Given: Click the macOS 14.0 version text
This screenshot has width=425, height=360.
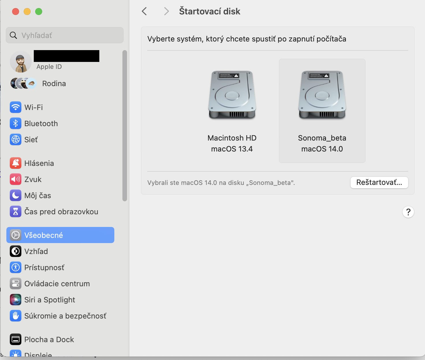Looking at the screenshot, I should click(322, 149).
